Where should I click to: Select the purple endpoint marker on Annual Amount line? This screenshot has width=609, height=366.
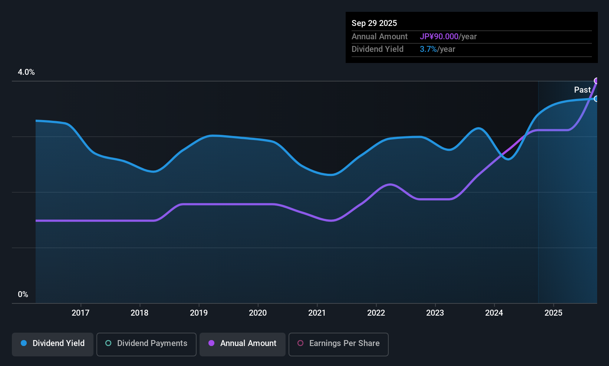point(596,81)
